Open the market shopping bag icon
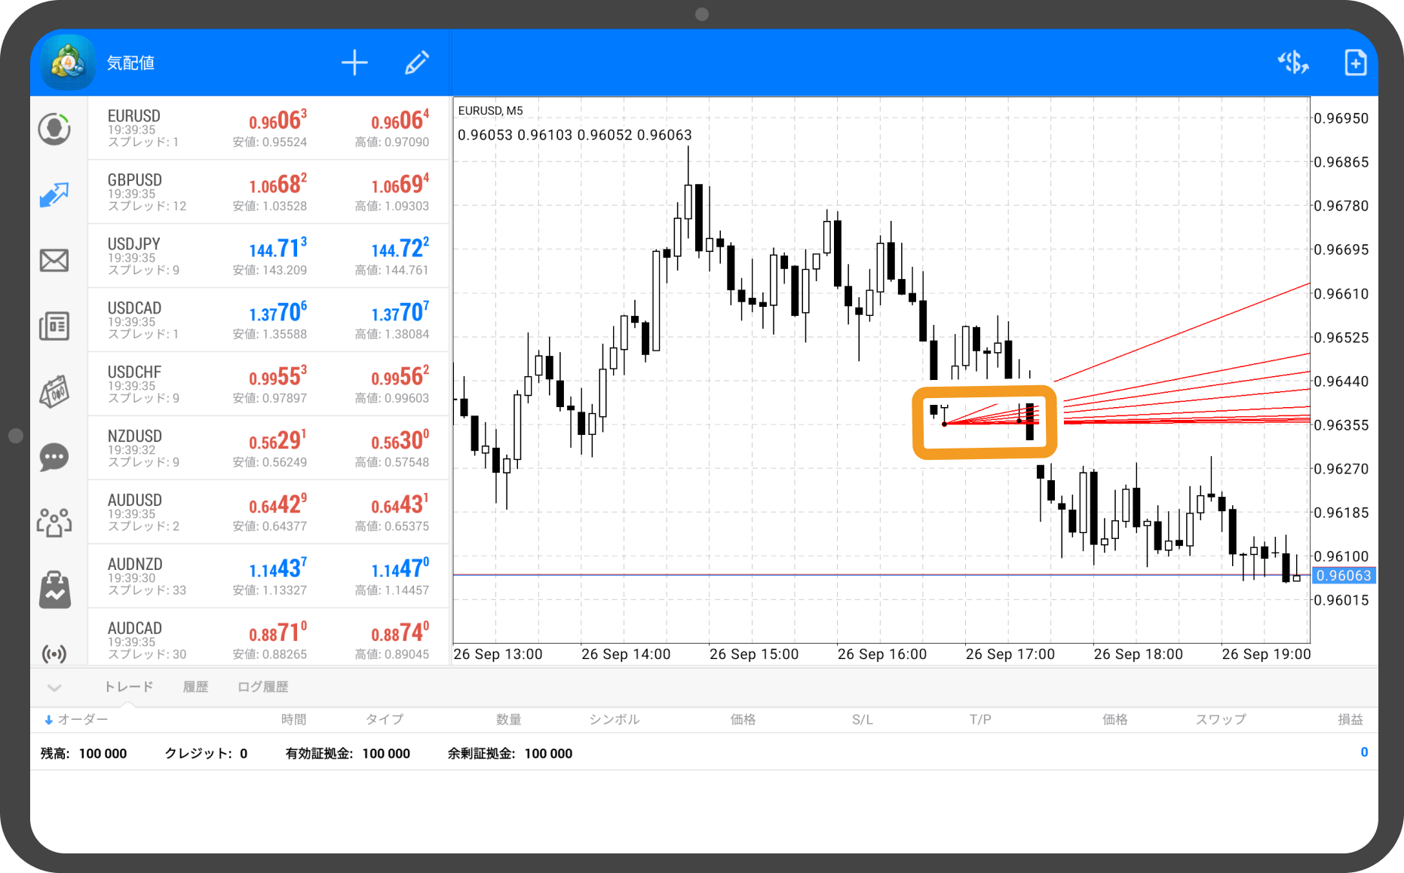This screenshot has height=873, width=1404. (x=54, y=589)
